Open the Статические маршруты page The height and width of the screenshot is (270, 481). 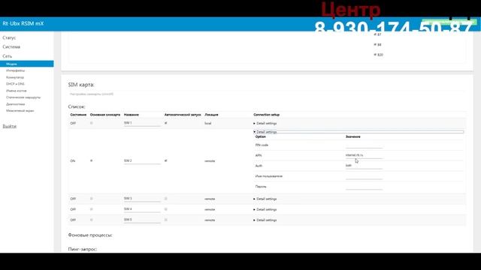tap(23, 97)
